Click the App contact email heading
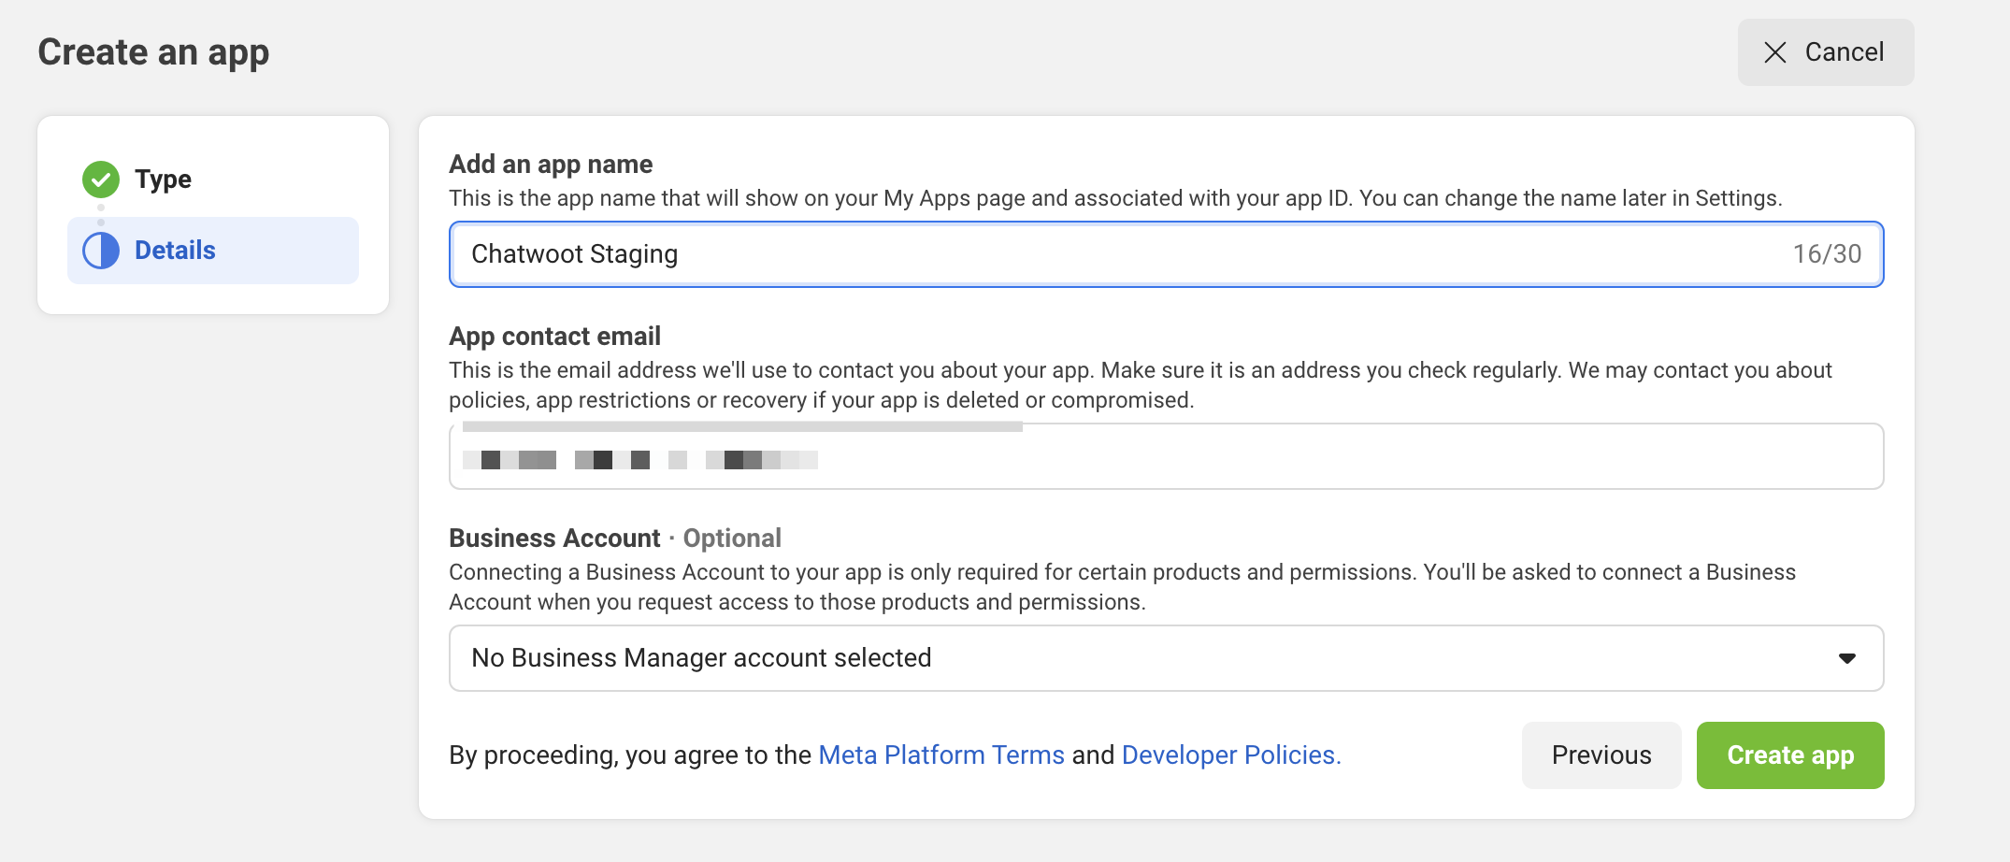2010x862 pixels. pyautogui.click(x=554, y=337)
